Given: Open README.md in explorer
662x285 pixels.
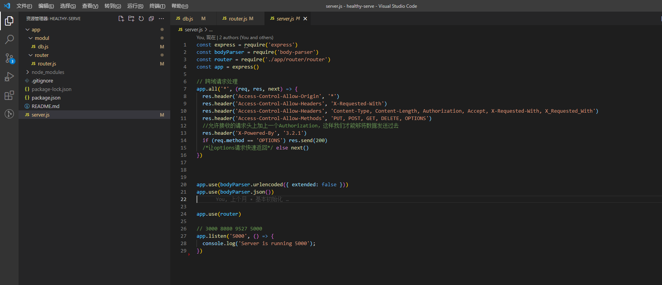Looking at the screenshot, I should pos(94,106).
